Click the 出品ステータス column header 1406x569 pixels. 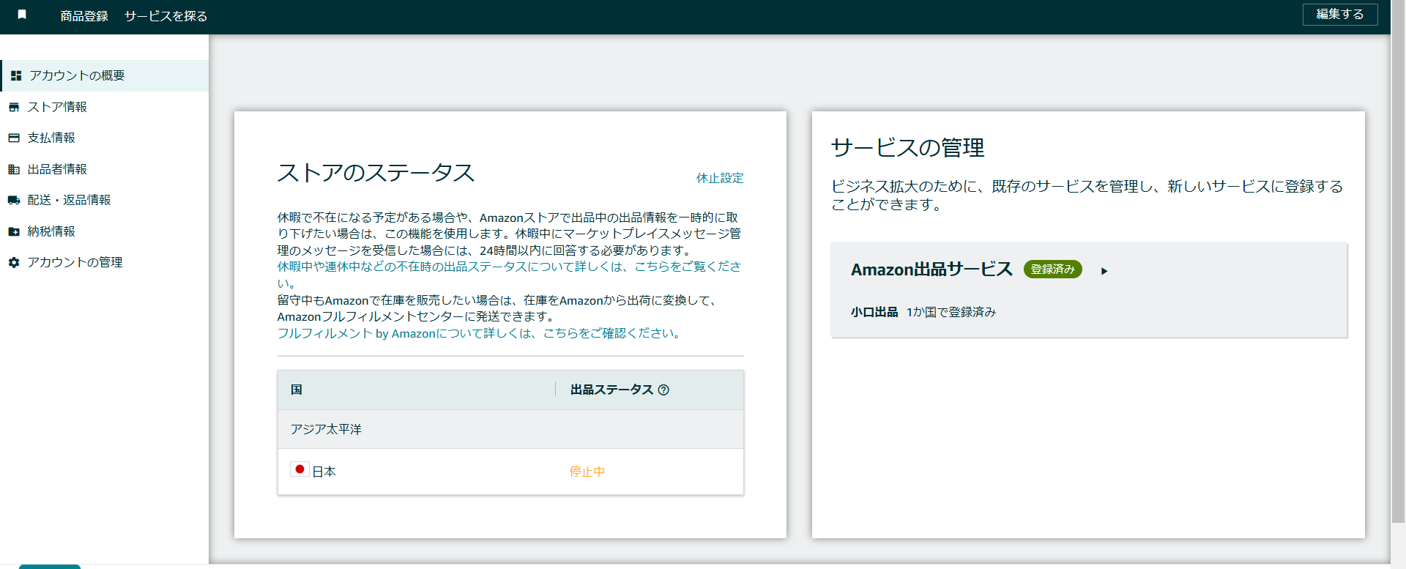point(611,390)
